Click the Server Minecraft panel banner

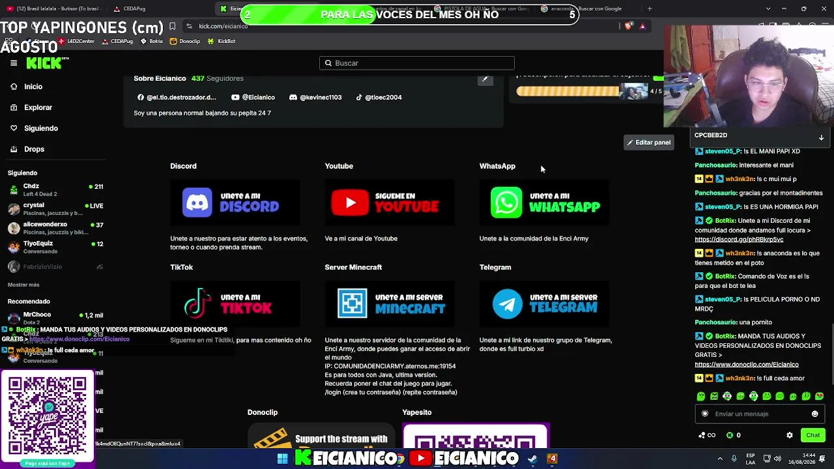tap(390, 304)
